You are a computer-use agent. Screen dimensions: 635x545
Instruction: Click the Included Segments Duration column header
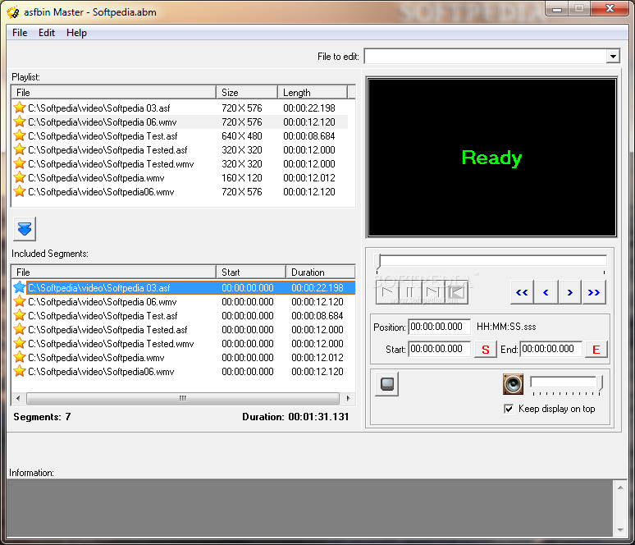pyautogui.click(x=320, y=272)
